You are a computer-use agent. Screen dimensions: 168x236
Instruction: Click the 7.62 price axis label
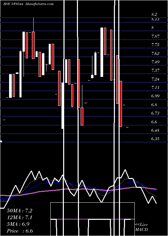click(155, 53)
